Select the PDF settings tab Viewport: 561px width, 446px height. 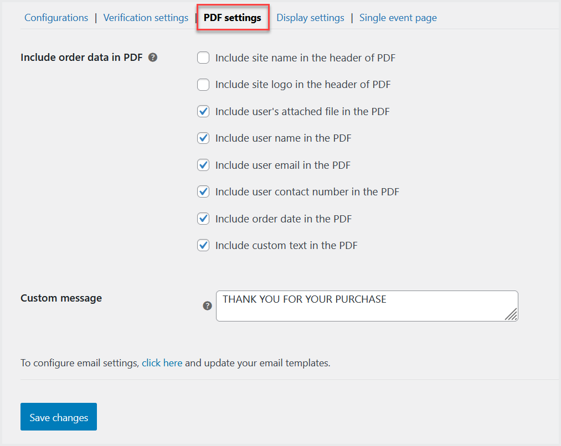233,18
